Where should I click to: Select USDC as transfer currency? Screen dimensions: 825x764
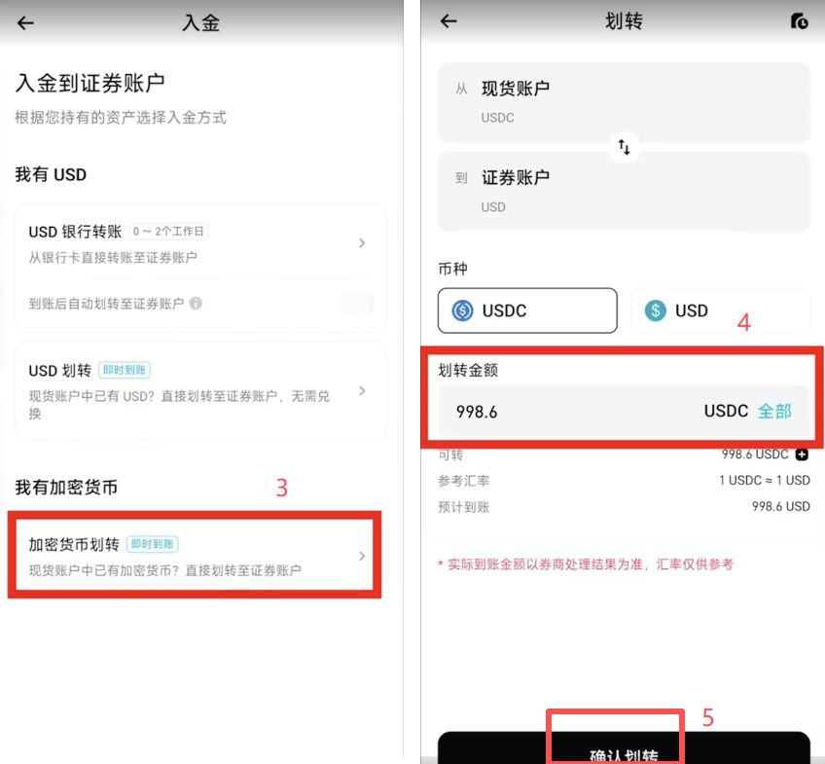[527, 310]
